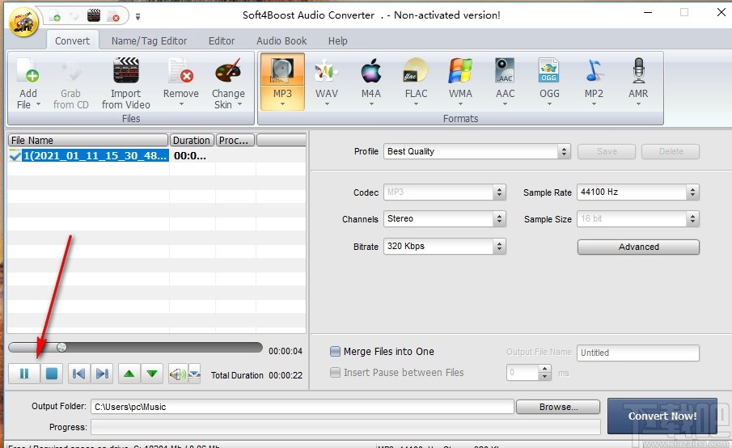Click quick-access add file icon
This screenshot has width=732, height=448.
(56, 16)
